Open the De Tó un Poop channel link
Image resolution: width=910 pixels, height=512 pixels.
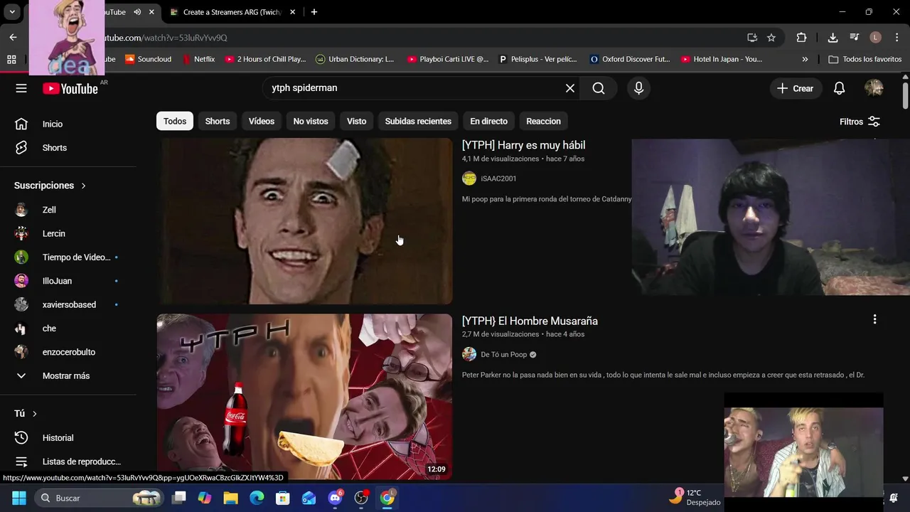(503, 354)
